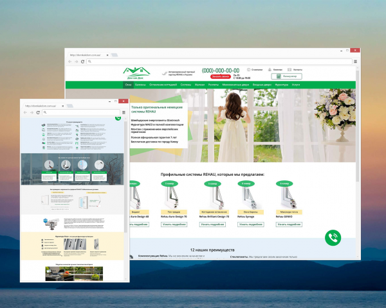This screenshot has height=308, width=386.
Task: Open the Калькулятор button
Action: 286,76
